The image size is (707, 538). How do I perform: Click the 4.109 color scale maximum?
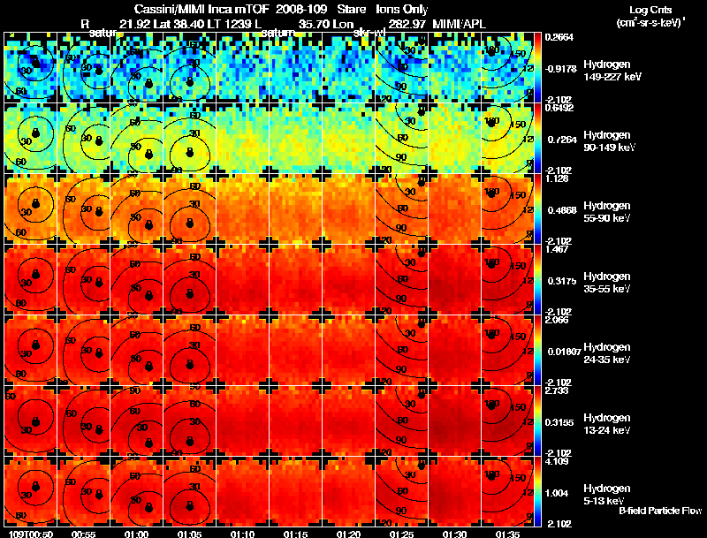557,461
